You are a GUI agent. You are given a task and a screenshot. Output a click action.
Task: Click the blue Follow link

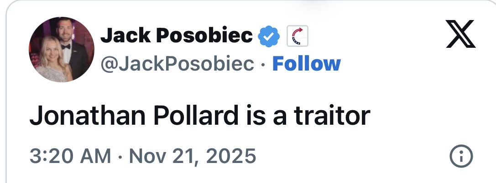click(306, 64)
